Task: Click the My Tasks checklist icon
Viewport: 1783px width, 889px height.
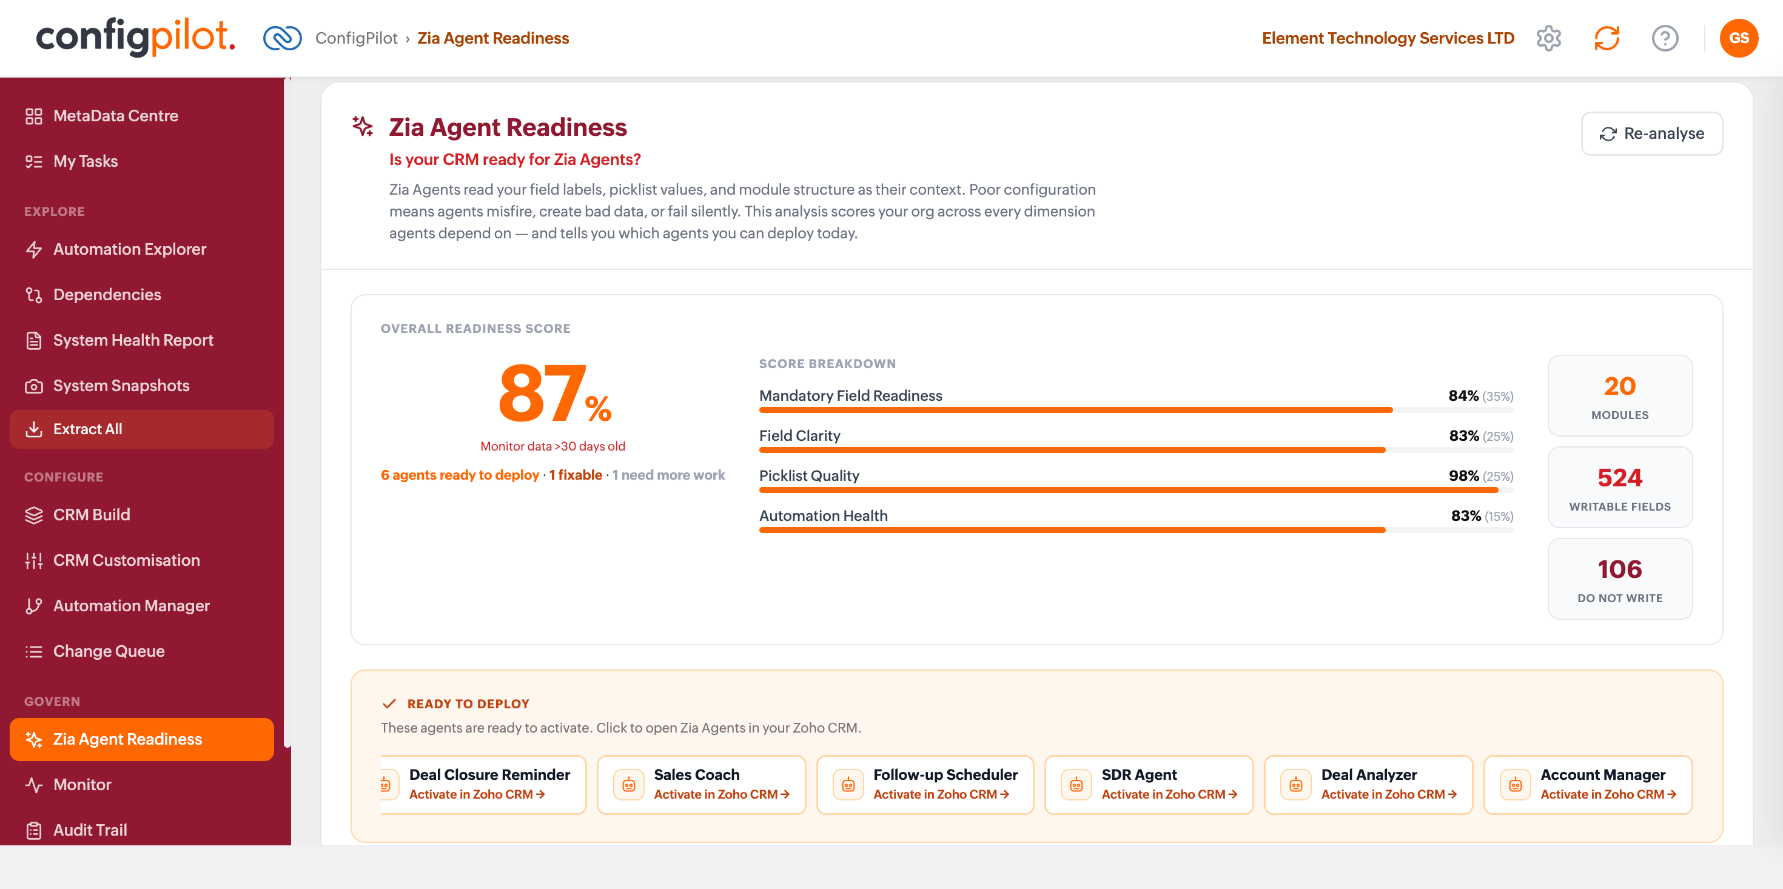Action: 33,161
